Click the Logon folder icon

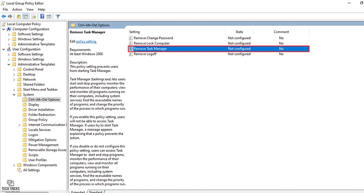(25, 135)
